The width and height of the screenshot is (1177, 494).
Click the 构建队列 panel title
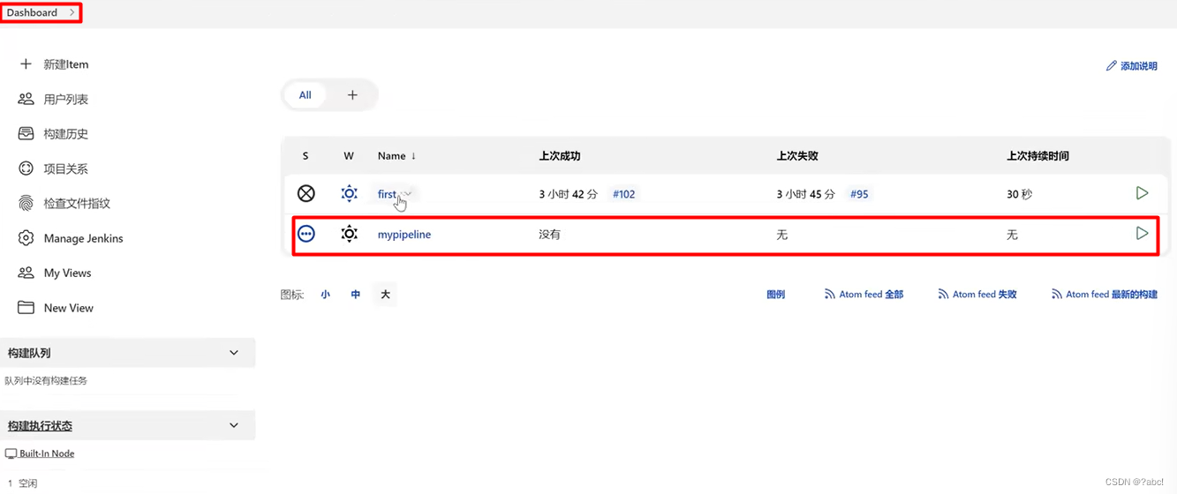[29, 353]
